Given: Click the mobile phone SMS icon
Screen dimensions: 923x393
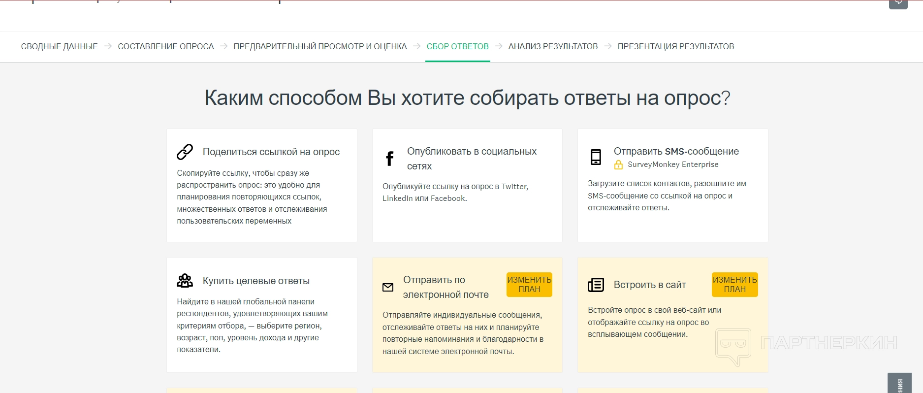Looking at the screenshot, I should coord(596,157).
